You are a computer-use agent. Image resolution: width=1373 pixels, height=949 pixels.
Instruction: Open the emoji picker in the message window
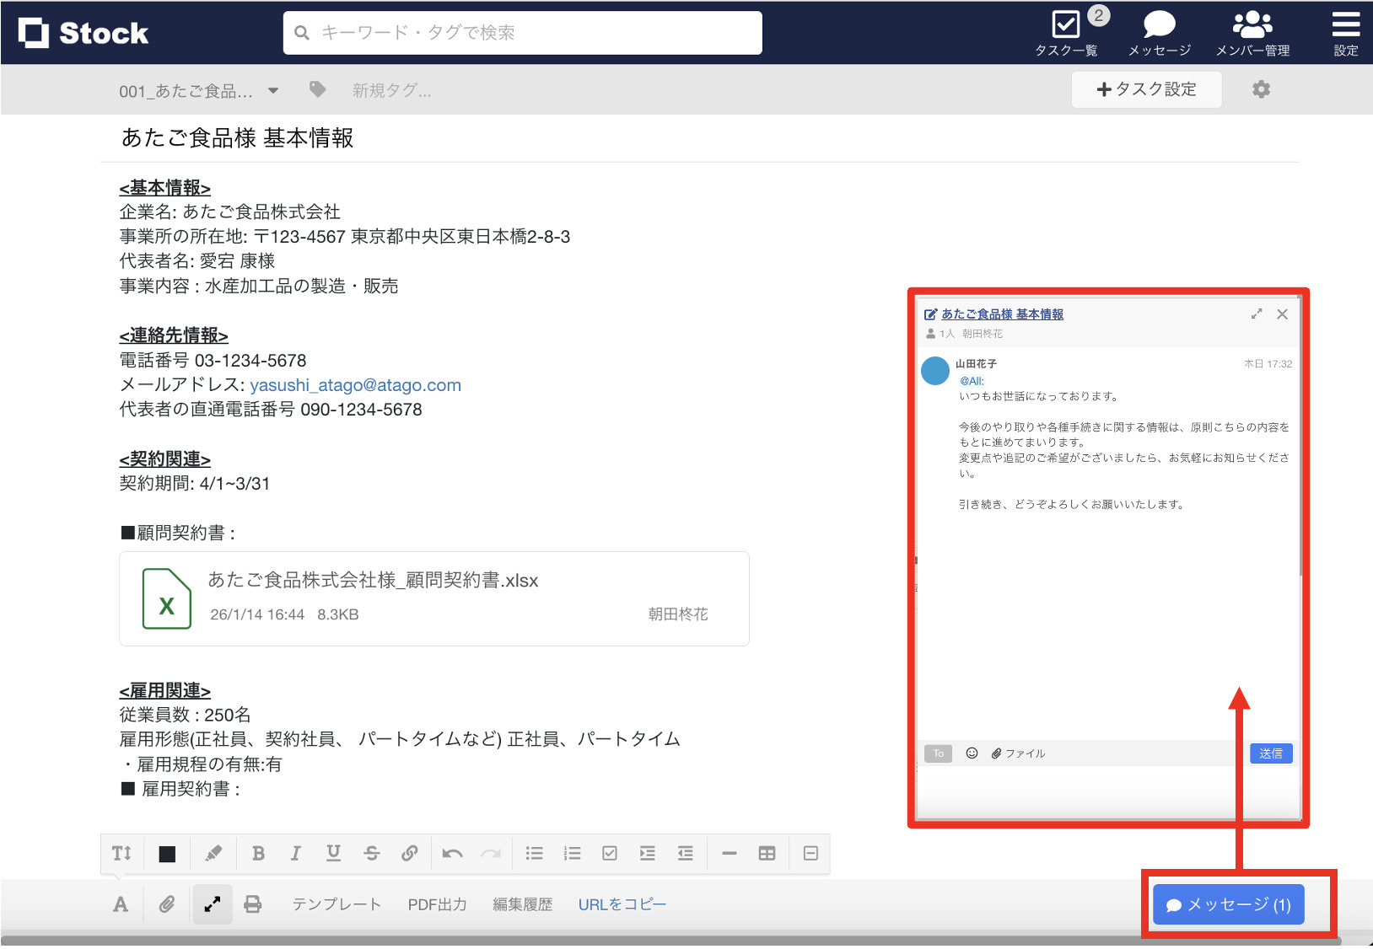tap(972, 753)
